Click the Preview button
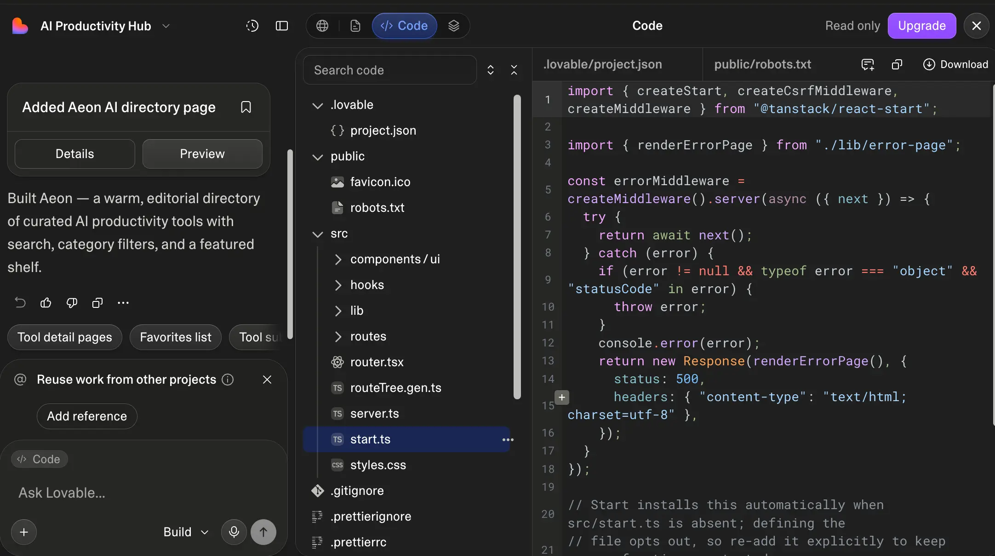This screenshot has height=556, width=995. [202, 154]
